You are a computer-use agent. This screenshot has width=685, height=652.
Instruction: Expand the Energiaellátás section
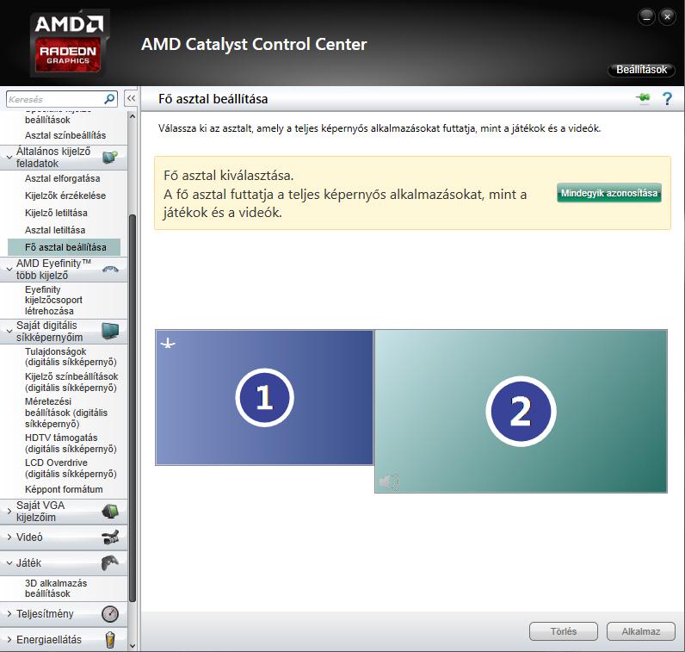click(x=9, y=640)
